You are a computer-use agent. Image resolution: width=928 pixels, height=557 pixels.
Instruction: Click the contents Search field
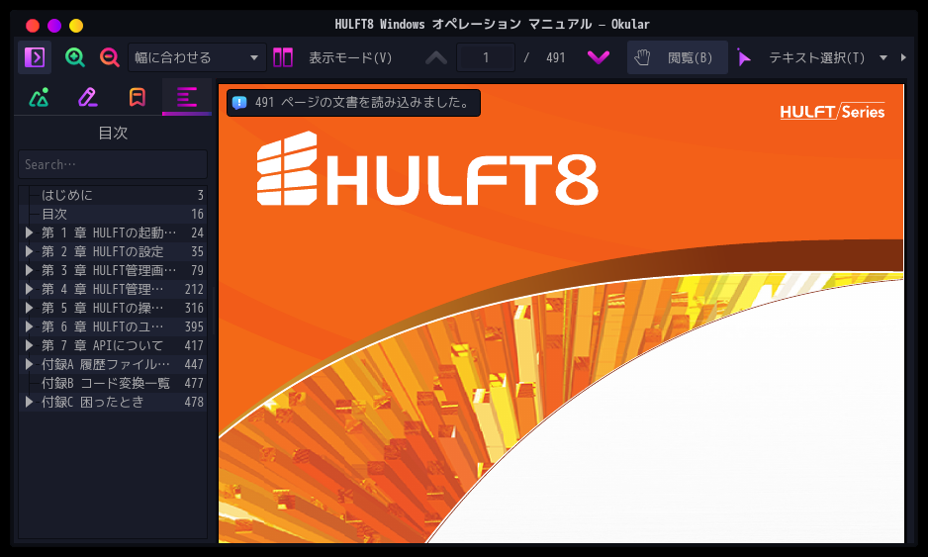pyautogui.click(x=113, y=164)
